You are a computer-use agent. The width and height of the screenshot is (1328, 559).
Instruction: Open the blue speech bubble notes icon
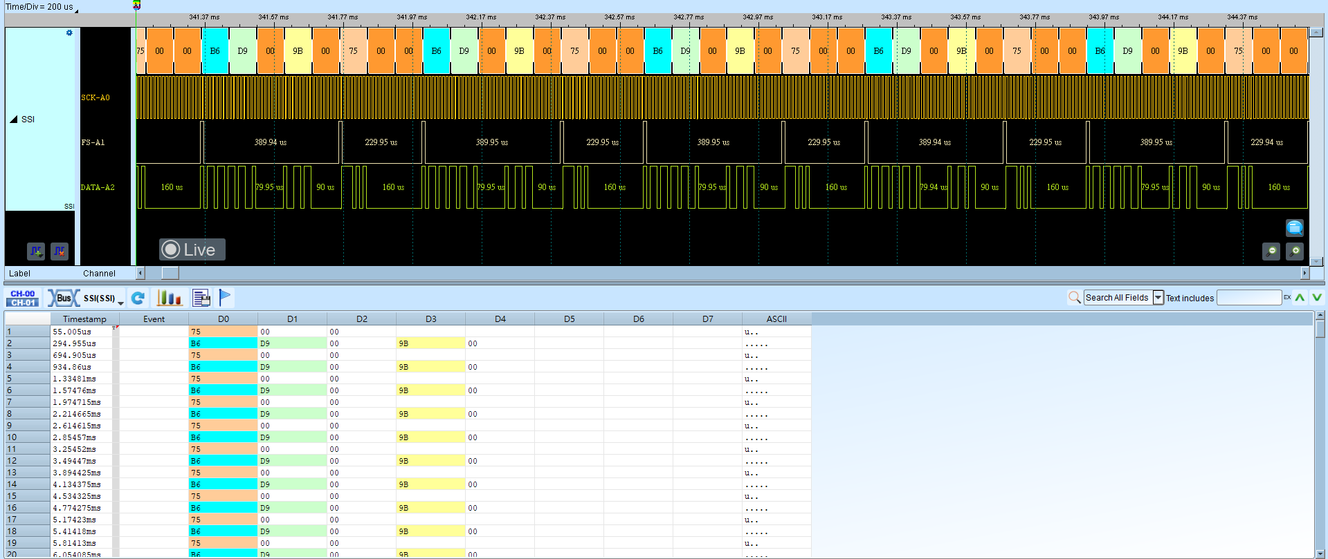(x=1295, y=227)
